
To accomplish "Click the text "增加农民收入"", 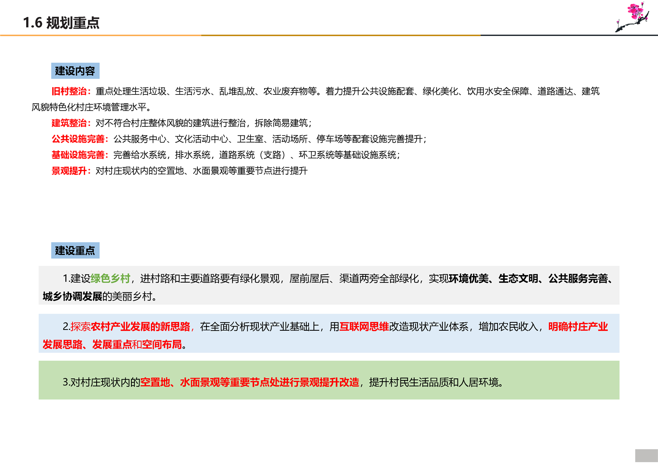I will coord(508,327).
